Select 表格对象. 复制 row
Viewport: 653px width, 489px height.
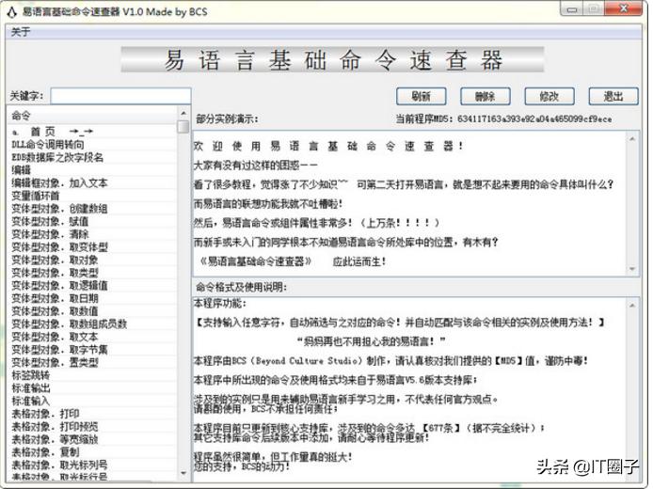92,452
